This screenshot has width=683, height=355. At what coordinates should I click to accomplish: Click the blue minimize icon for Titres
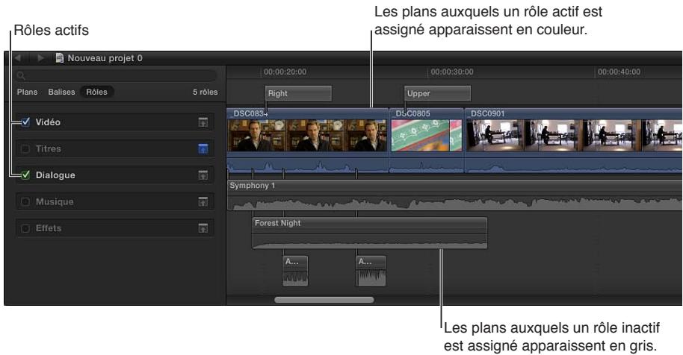click(x=203, y=148)
